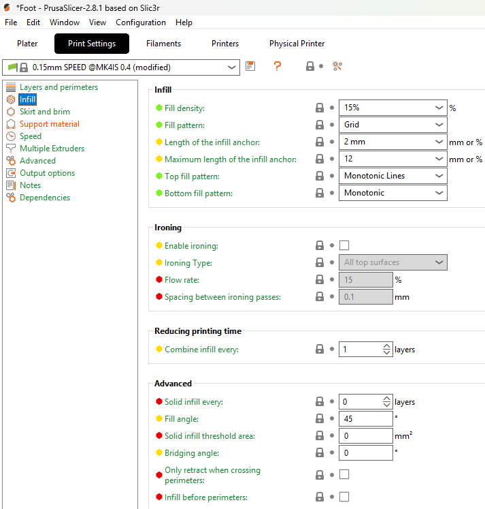Open the Fill pattern Grid dropdown
Viewport: 485px width, 509px height.
(x=393, y=125)
